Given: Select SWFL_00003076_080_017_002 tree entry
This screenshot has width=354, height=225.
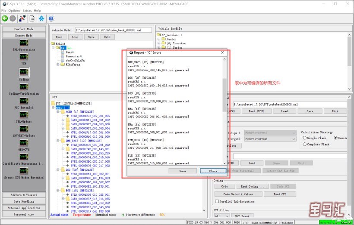Looking at the screenshot, I should tap(90, 166).
